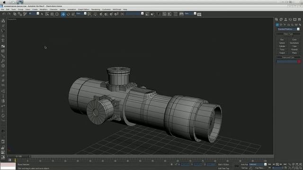Click the X coordinate input field
The width and height of the screenshot is (303, 170).
(x=185, y=164)
